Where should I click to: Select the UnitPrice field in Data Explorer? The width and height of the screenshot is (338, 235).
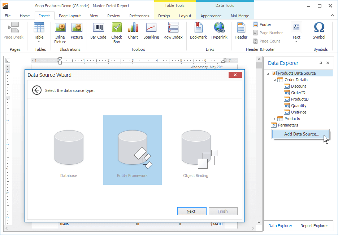pos(298,112)
